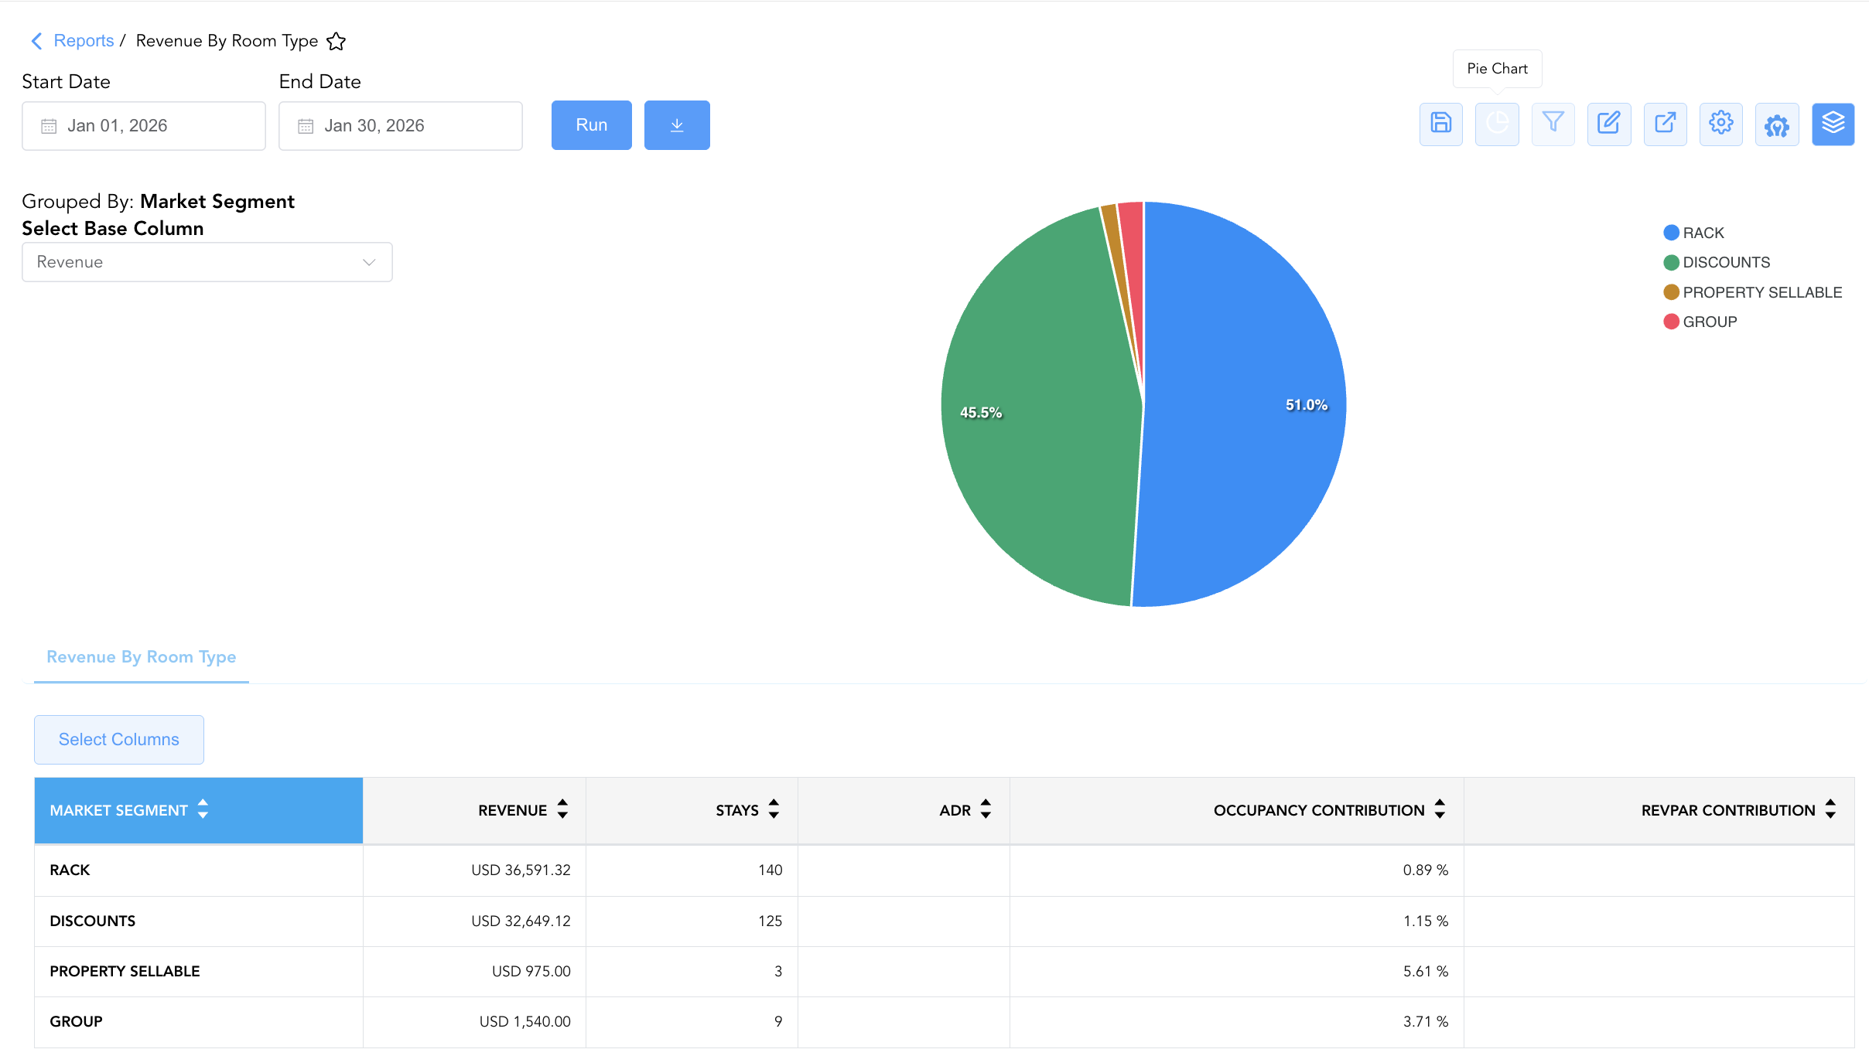Toggle DISCOUNTS legend item
Viewport: 1869px width, 1056px height.
[1717, 262]
